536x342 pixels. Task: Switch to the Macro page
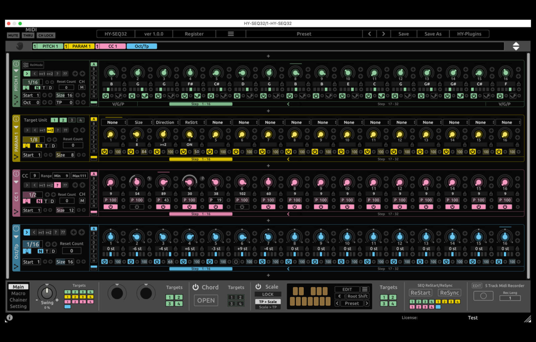(18, 293)
